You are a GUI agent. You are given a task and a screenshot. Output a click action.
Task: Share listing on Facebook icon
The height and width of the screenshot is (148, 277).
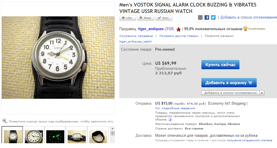point(207,17)
